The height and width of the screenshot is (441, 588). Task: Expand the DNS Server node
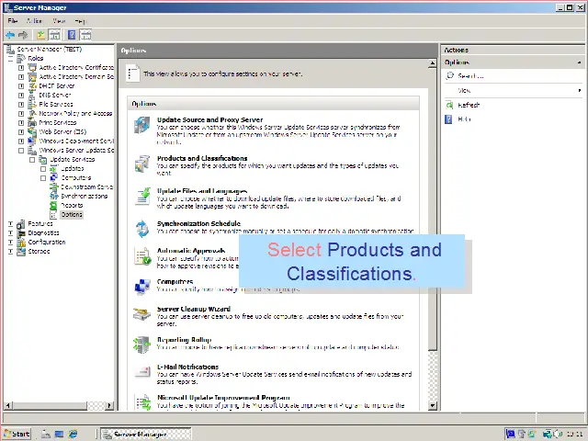[x=21, y=96]
